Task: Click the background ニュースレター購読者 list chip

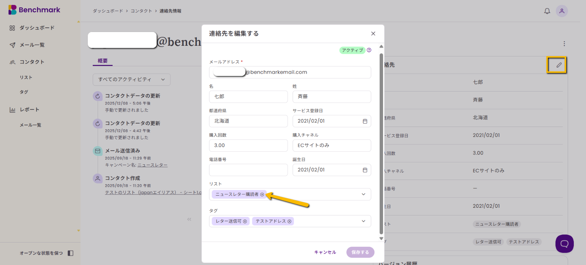Action: click(497, 224)
